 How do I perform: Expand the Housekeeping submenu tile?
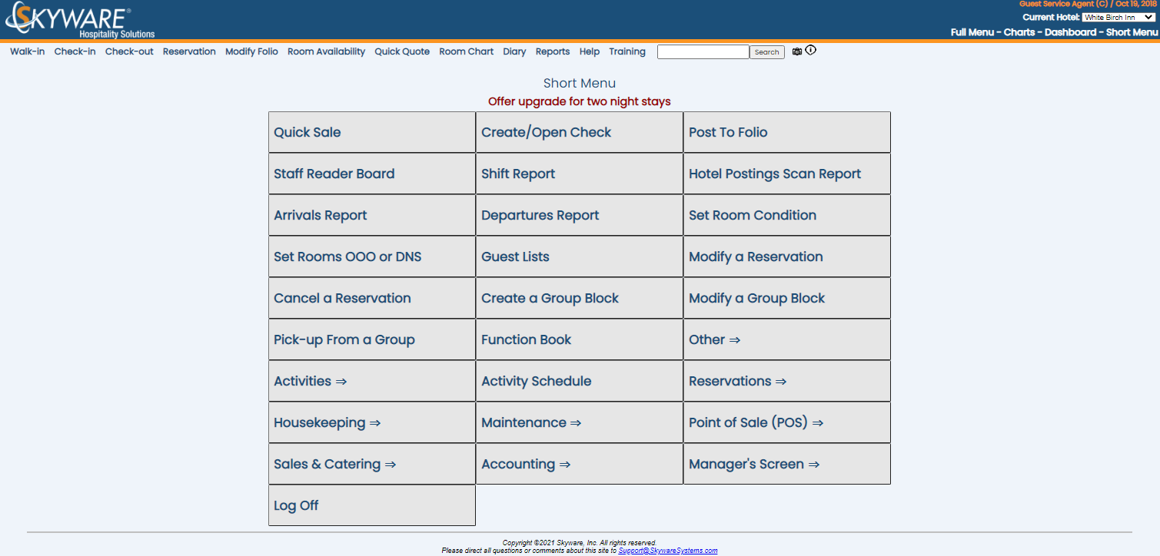coord(372,422)
